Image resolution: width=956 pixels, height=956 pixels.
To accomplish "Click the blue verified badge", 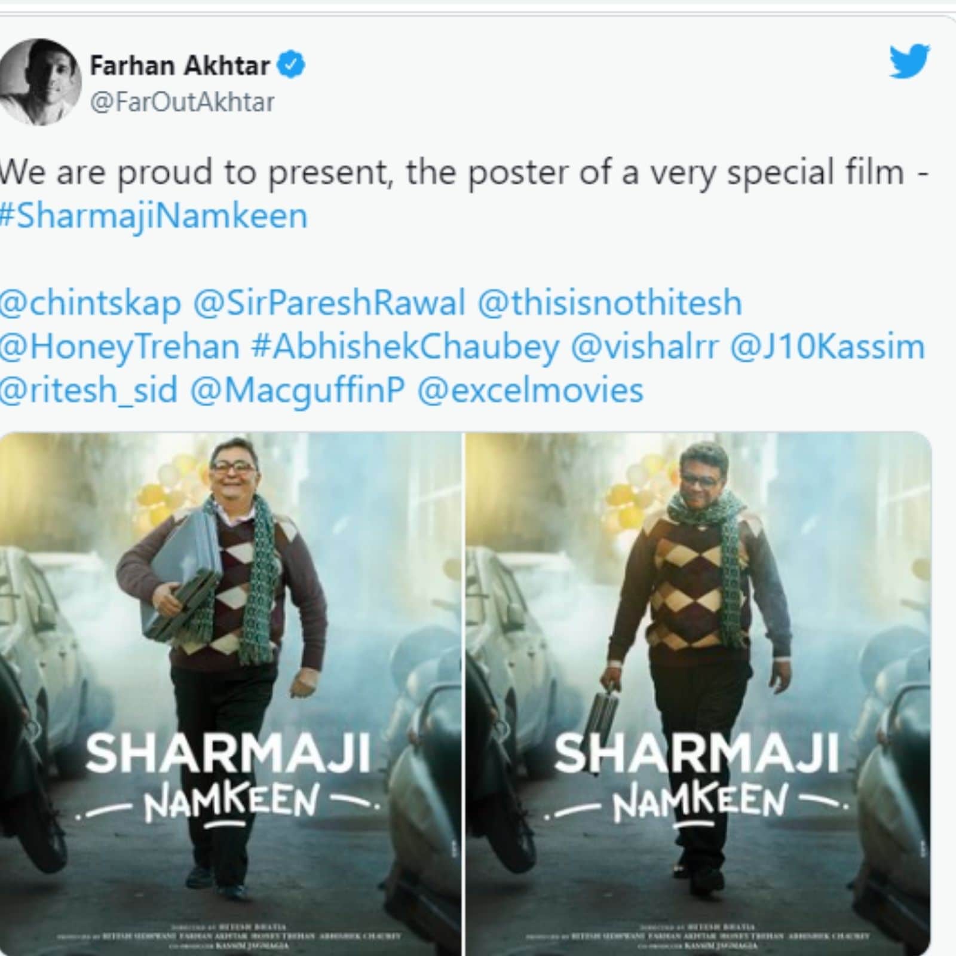I will 292,65.
